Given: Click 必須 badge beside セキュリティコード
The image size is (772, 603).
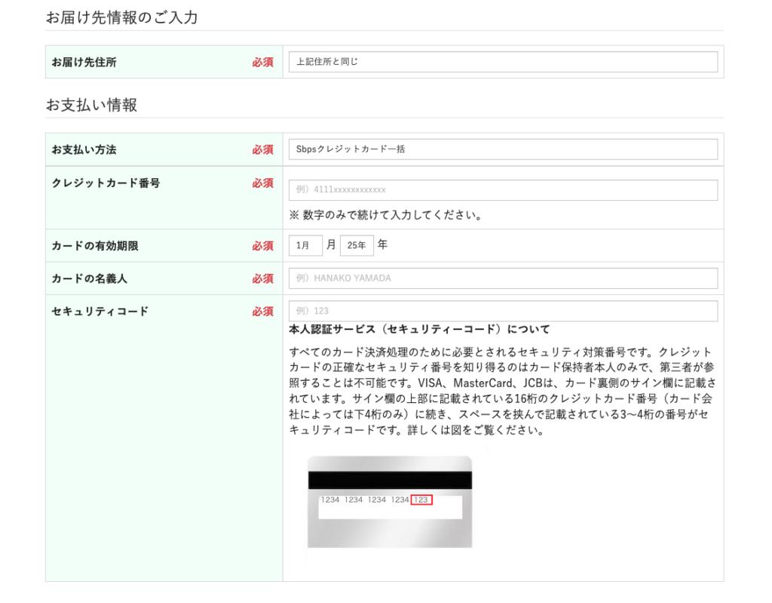Looking at the screenshot, I should (x=262, y=312).
